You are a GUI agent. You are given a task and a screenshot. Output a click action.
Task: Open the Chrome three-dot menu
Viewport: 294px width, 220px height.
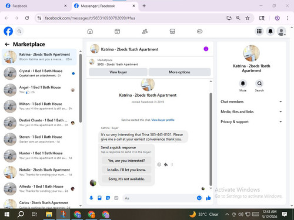pos(288,18)
